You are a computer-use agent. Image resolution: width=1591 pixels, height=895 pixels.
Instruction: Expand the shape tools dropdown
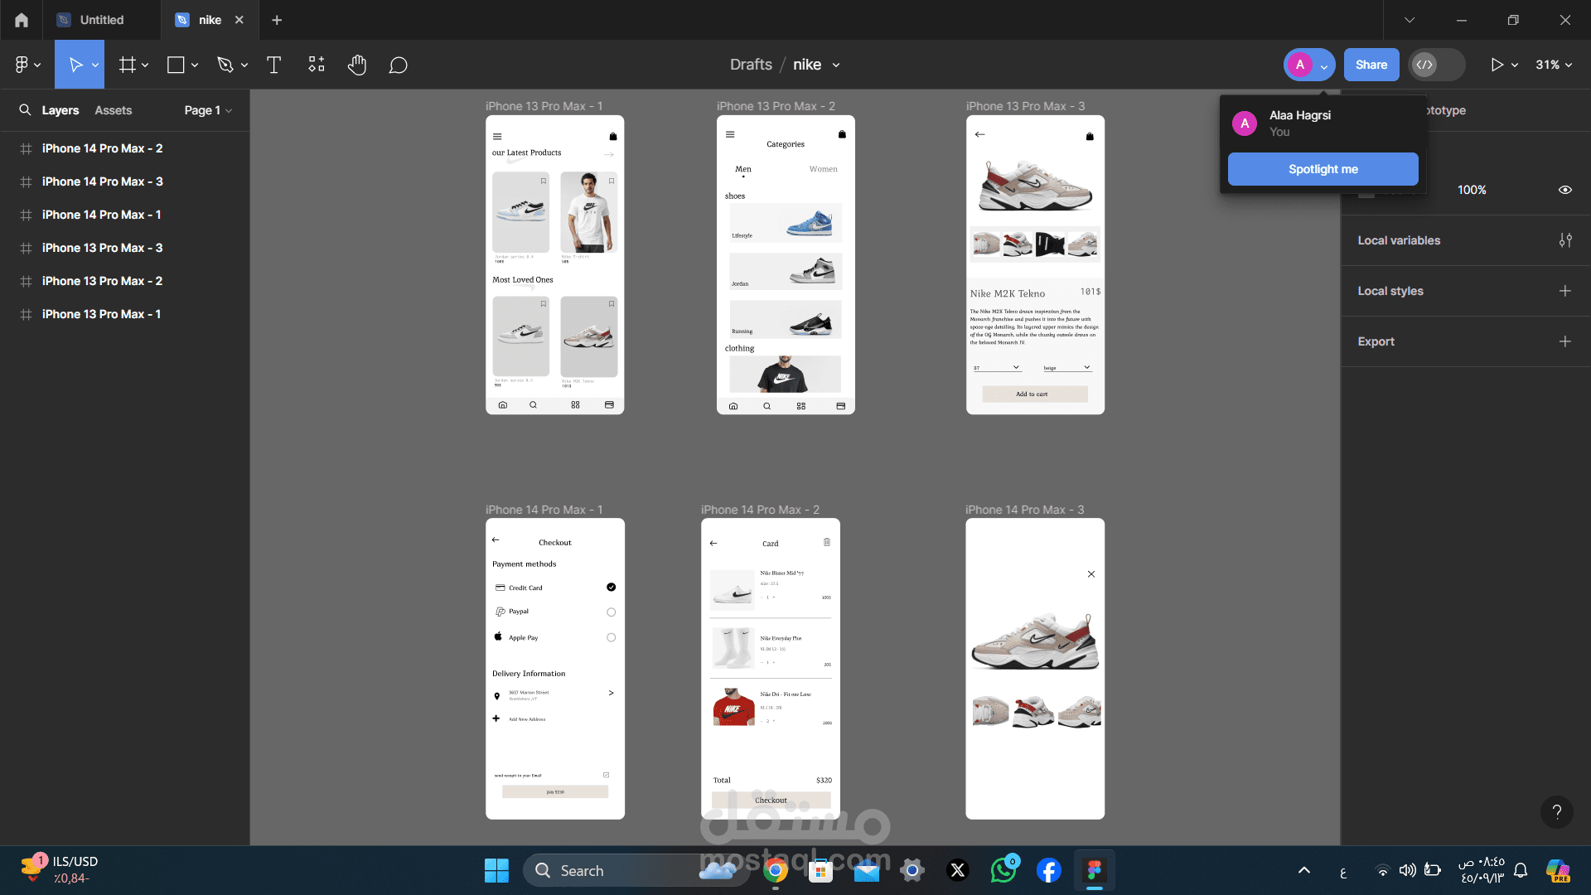point(195,65)
